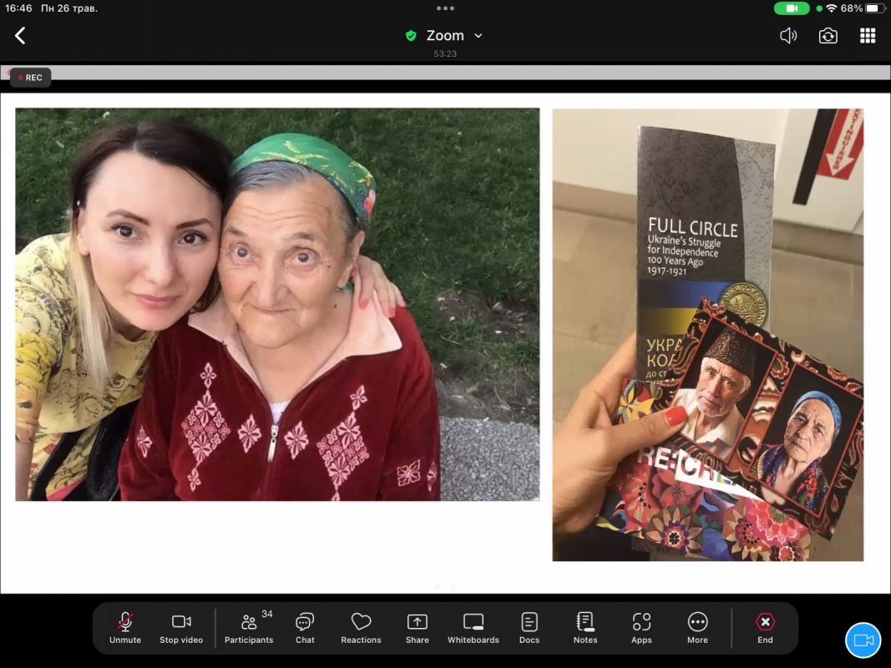Viewport: 891px width, 668px height.
Task: Open Notes from the toolbar
Action: (x=585, y=628)
